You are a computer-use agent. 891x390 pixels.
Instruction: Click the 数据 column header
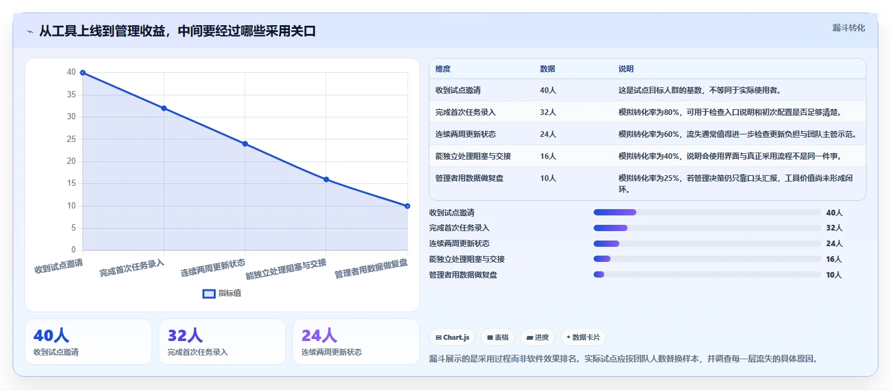pos(547,69)
